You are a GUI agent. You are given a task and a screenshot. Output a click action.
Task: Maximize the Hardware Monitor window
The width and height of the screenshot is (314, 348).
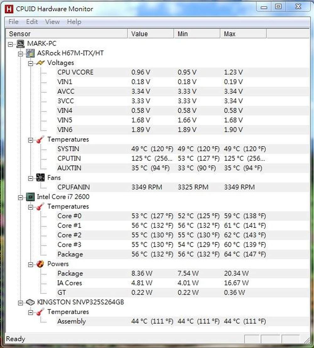pyautogui.click(x=278, y=7)
